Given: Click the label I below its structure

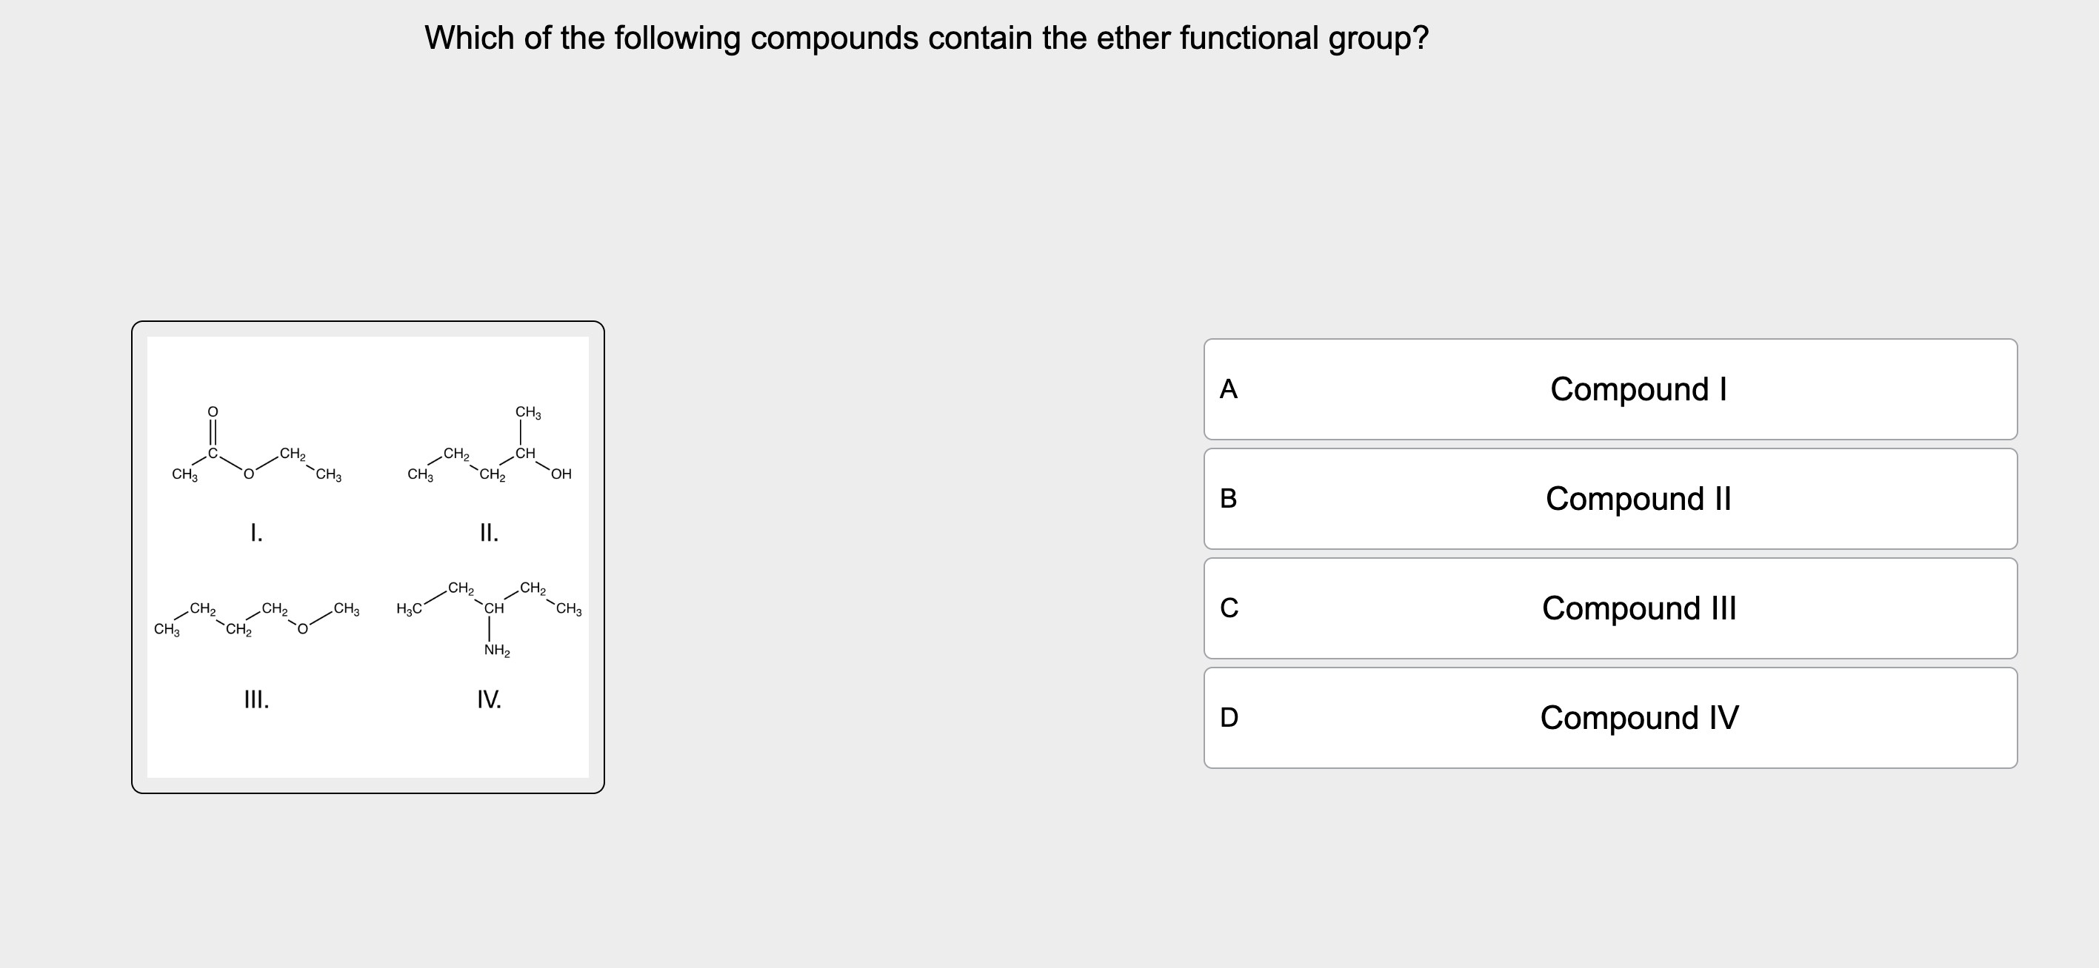Looking at the screenshot, I should (255, 532).
